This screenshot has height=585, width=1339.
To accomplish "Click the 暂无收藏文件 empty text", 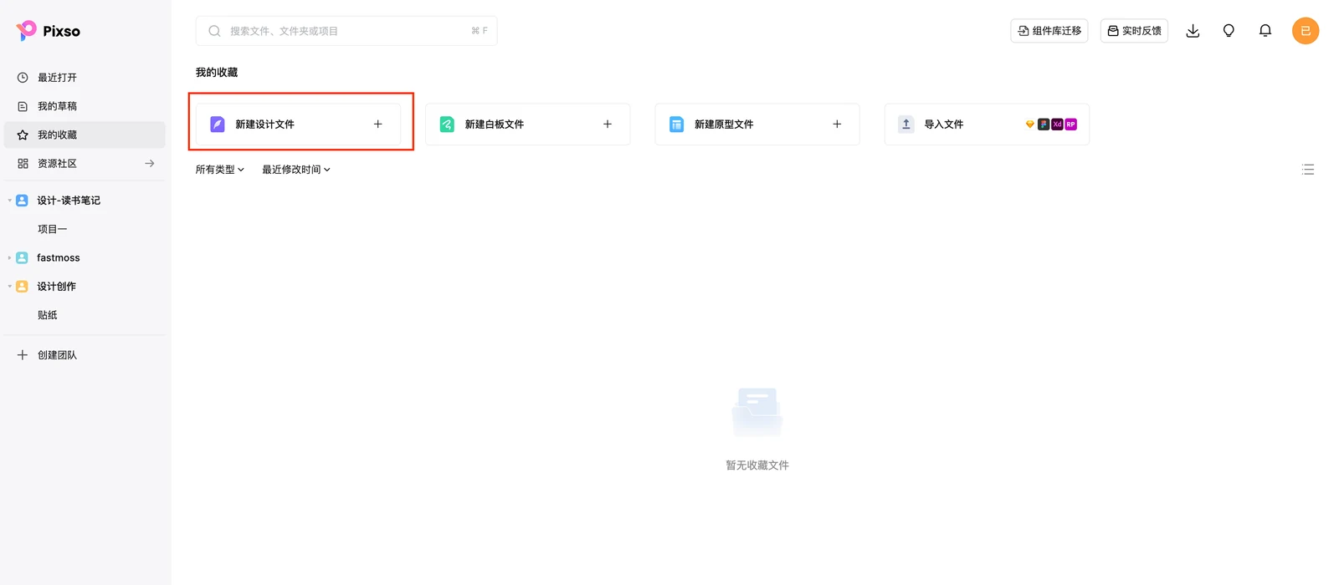I will pos(757,465).
